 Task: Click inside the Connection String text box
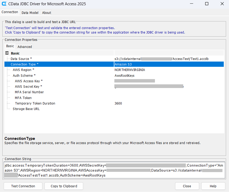pyautogui.click(x=114, y=170)
